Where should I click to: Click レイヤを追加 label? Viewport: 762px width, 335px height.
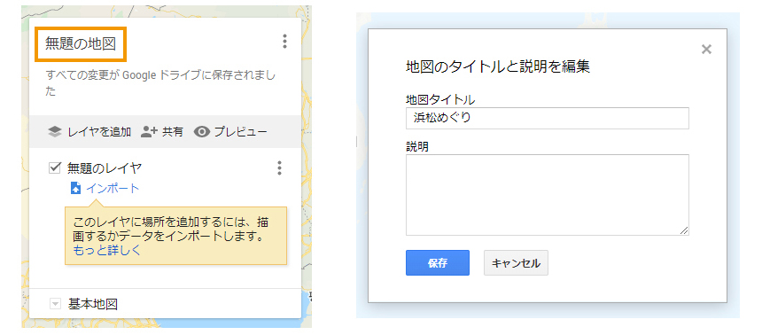99,132
